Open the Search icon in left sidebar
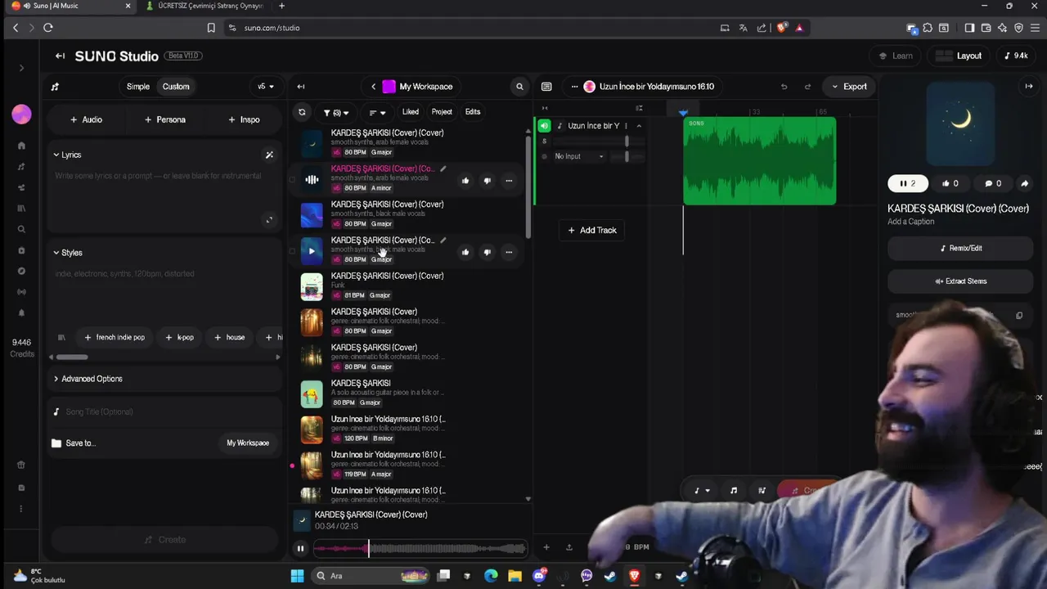Image resolution: width=1047 pixels, height=589 pixels. pos(21,229)
